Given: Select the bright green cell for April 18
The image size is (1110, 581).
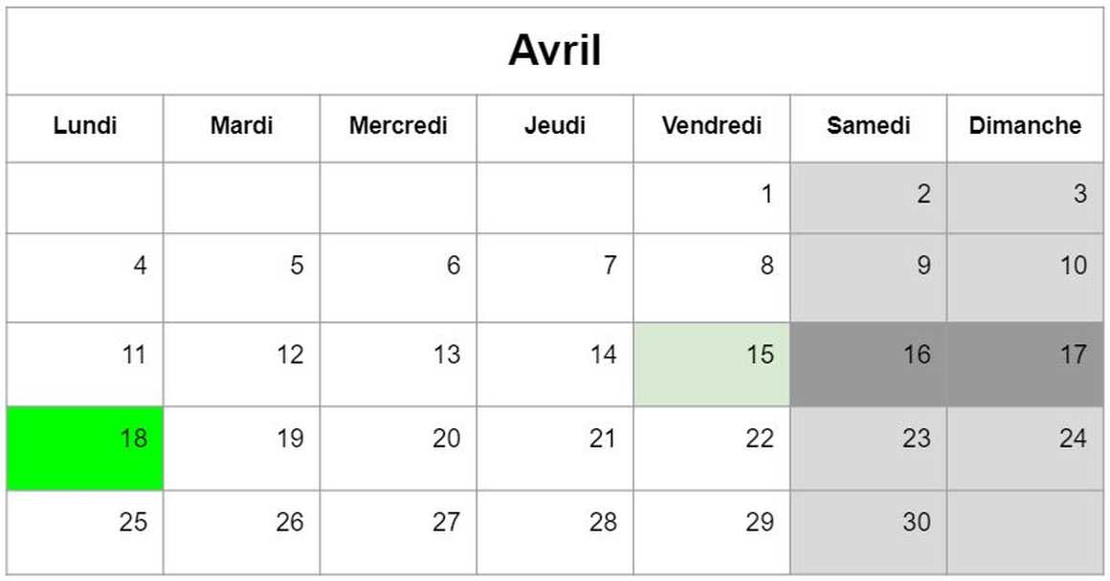Looking at the screenshot, I should (x=85, y=448).
